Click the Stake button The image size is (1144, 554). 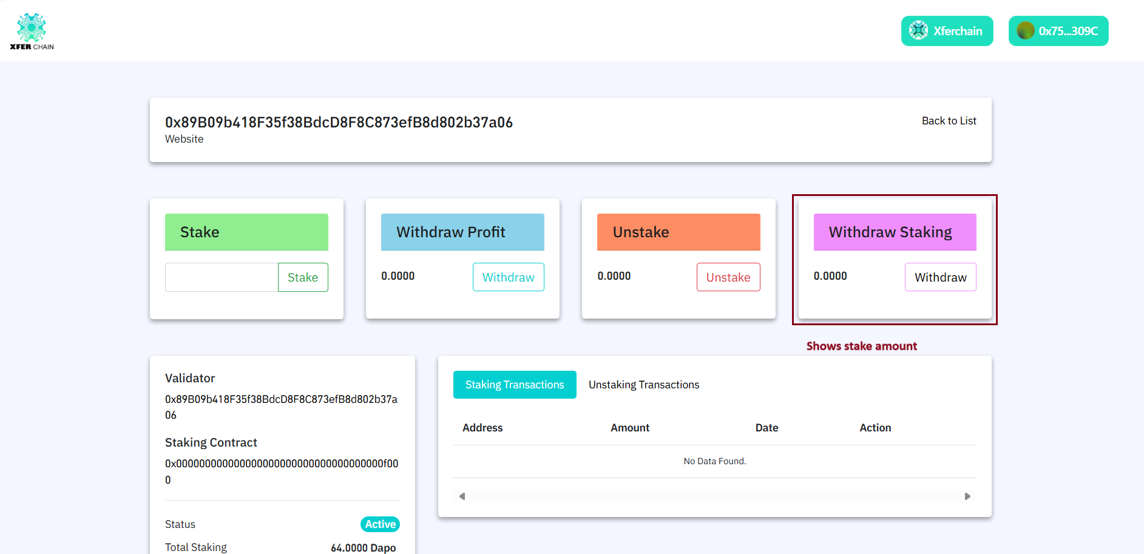303,277
